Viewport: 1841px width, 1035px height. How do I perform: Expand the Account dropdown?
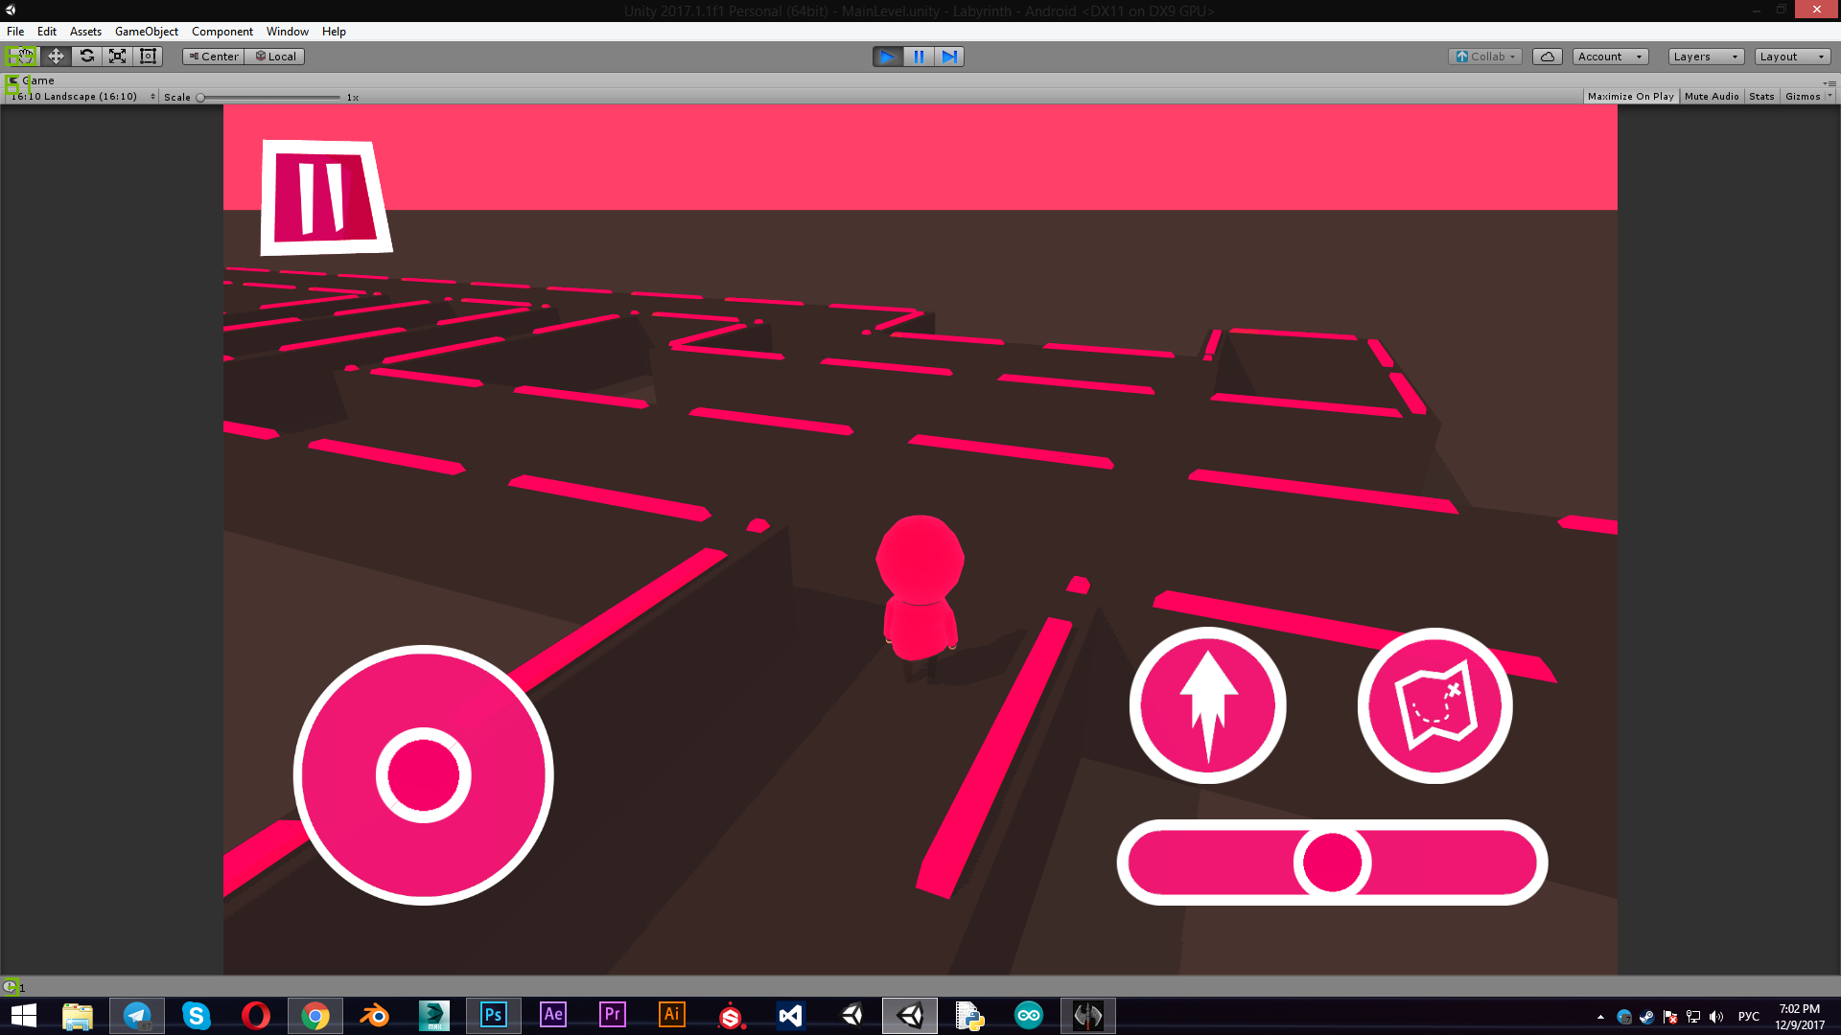click(x=1610, y=57)
